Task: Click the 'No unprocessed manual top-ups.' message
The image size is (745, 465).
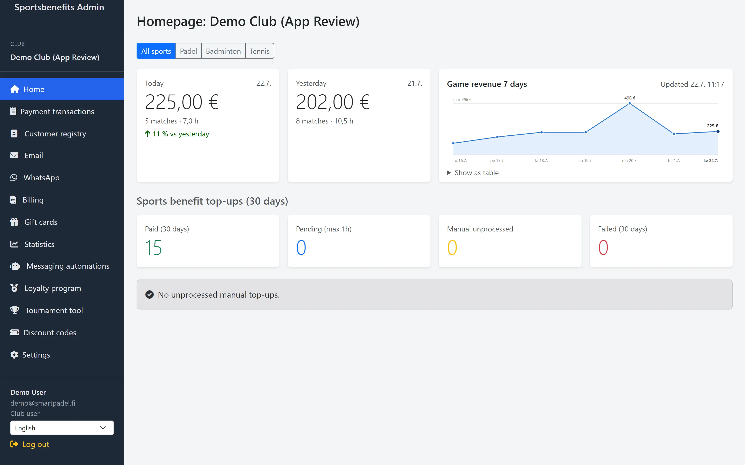Action: [219, 295]
